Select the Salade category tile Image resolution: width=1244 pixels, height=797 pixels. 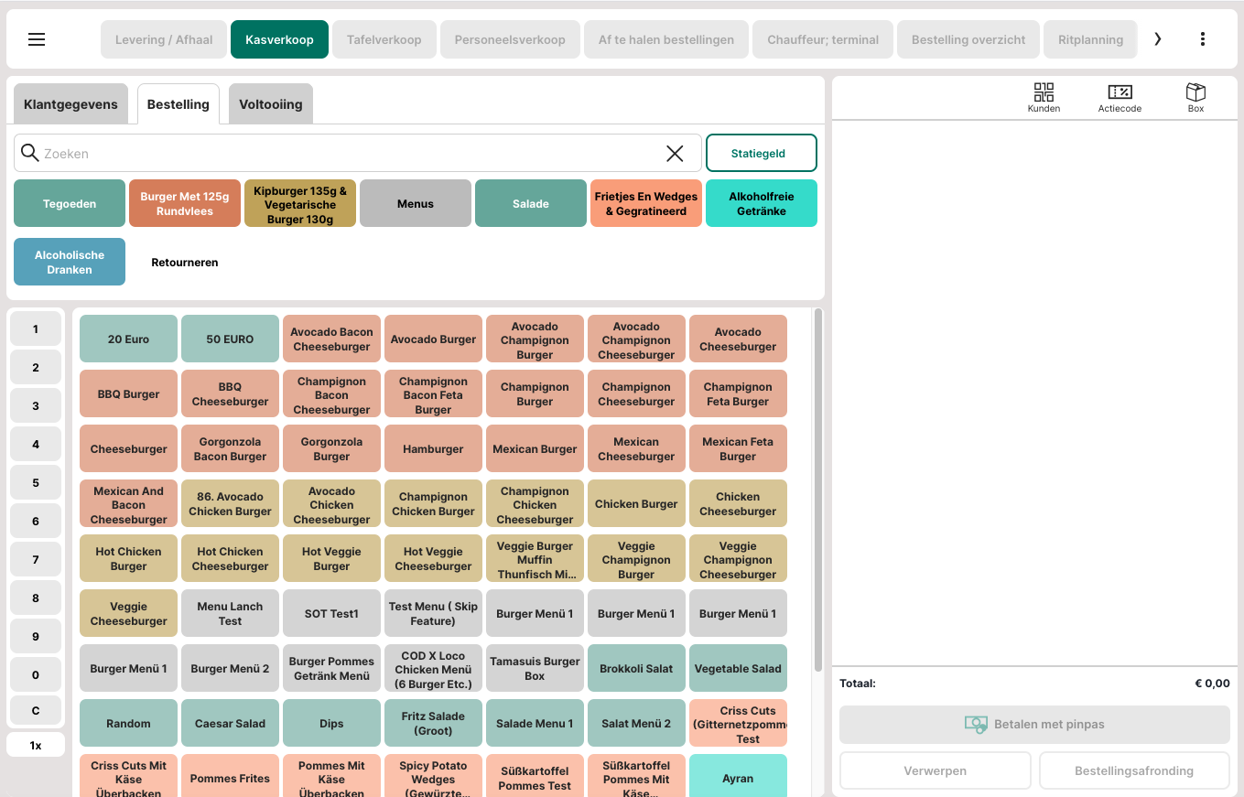tap(530, 203)
